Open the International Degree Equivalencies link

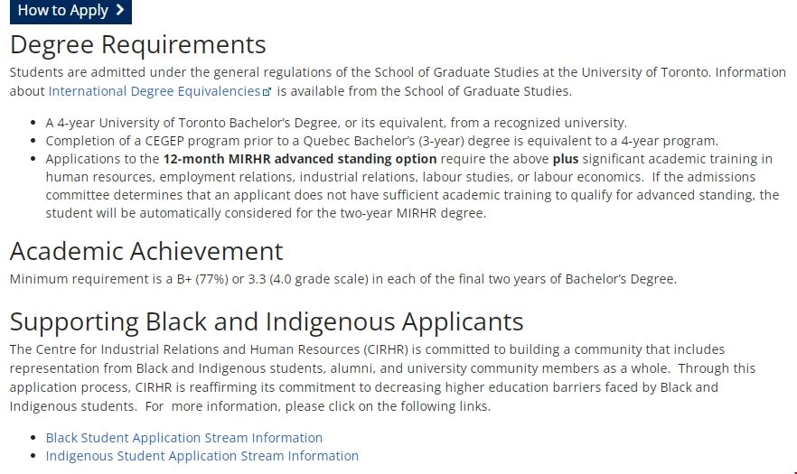click(154, 91)
